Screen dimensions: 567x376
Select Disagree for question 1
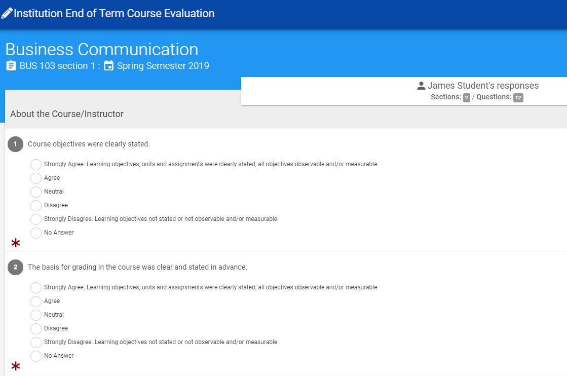coord(36,206)
